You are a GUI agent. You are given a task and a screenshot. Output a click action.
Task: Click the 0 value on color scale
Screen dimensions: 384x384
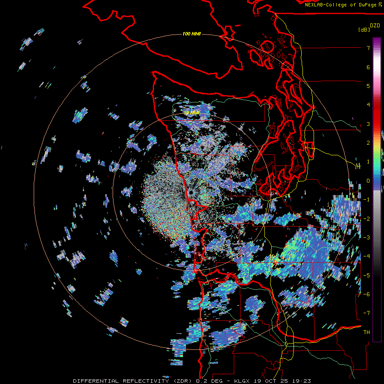coord(368,181)
